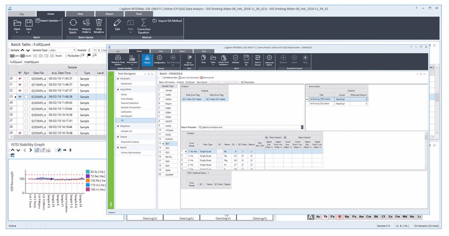Open Tools tab in Data Analysis window
Screen dimensions: 449x236
pos(139,14)
